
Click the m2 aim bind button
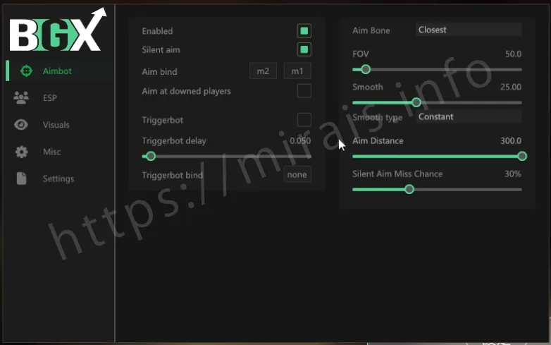pyautogui.click(x=263, y=71)
